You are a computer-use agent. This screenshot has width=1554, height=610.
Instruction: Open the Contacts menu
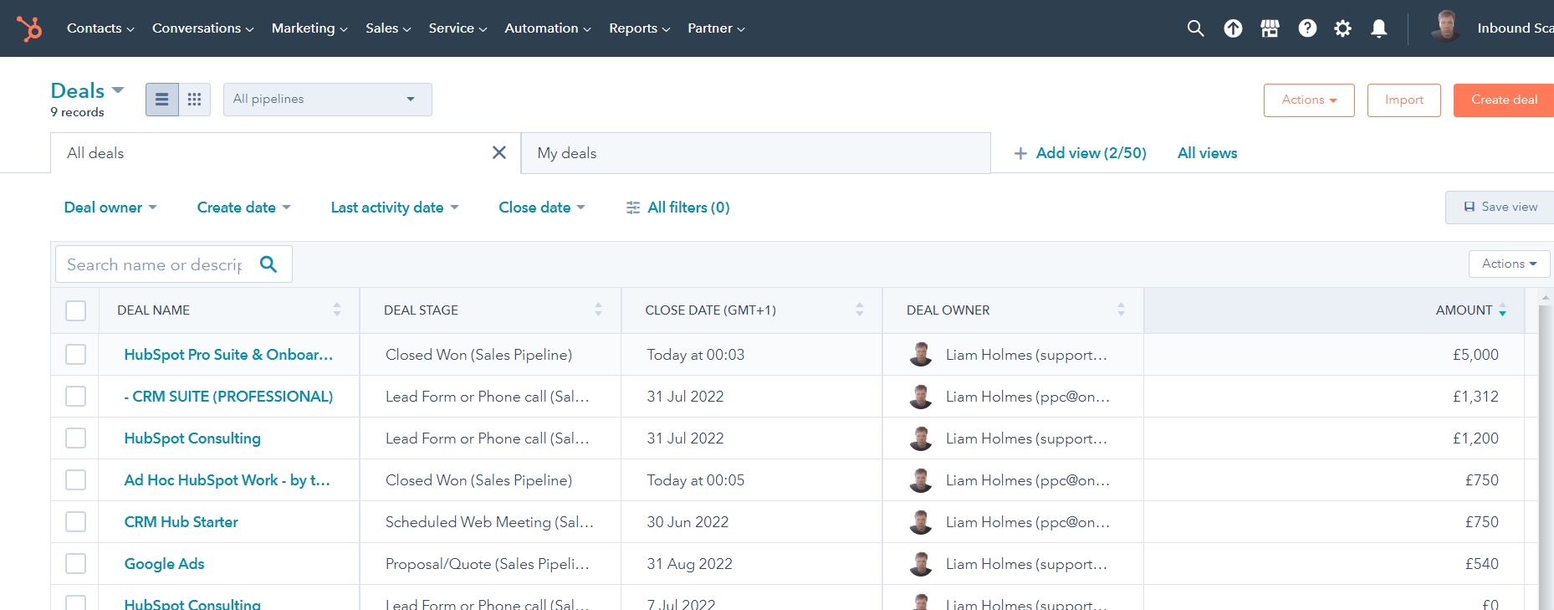(x=100, y=28)
